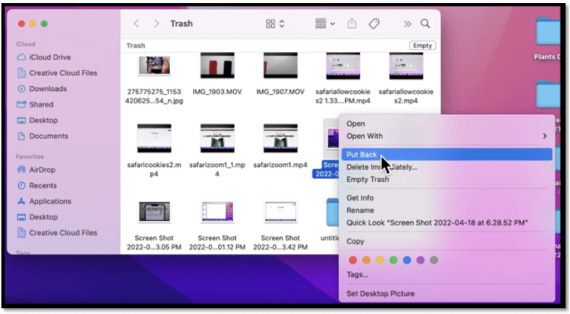The image size is (570, 314).
Task: Select the IMG_1903.MOV file
Action: (x=217, y=74)
